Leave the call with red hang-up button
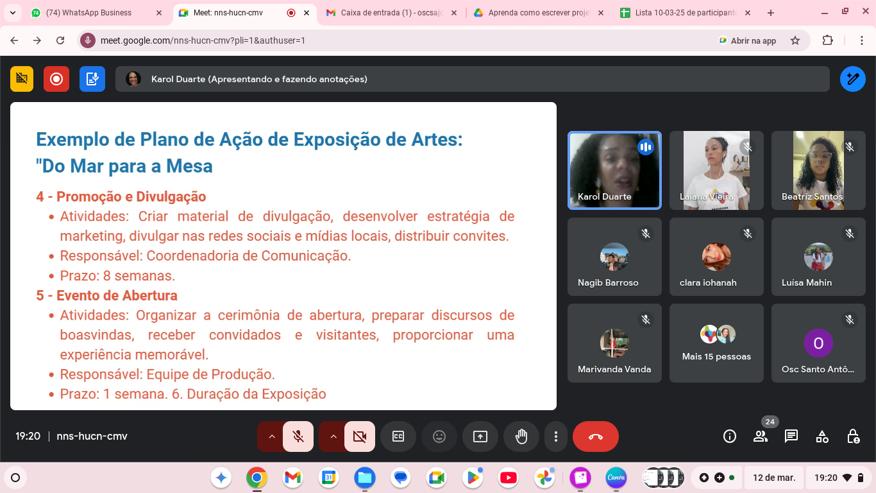The width and height of the screenshot is (876, 493). pos(595,437)
